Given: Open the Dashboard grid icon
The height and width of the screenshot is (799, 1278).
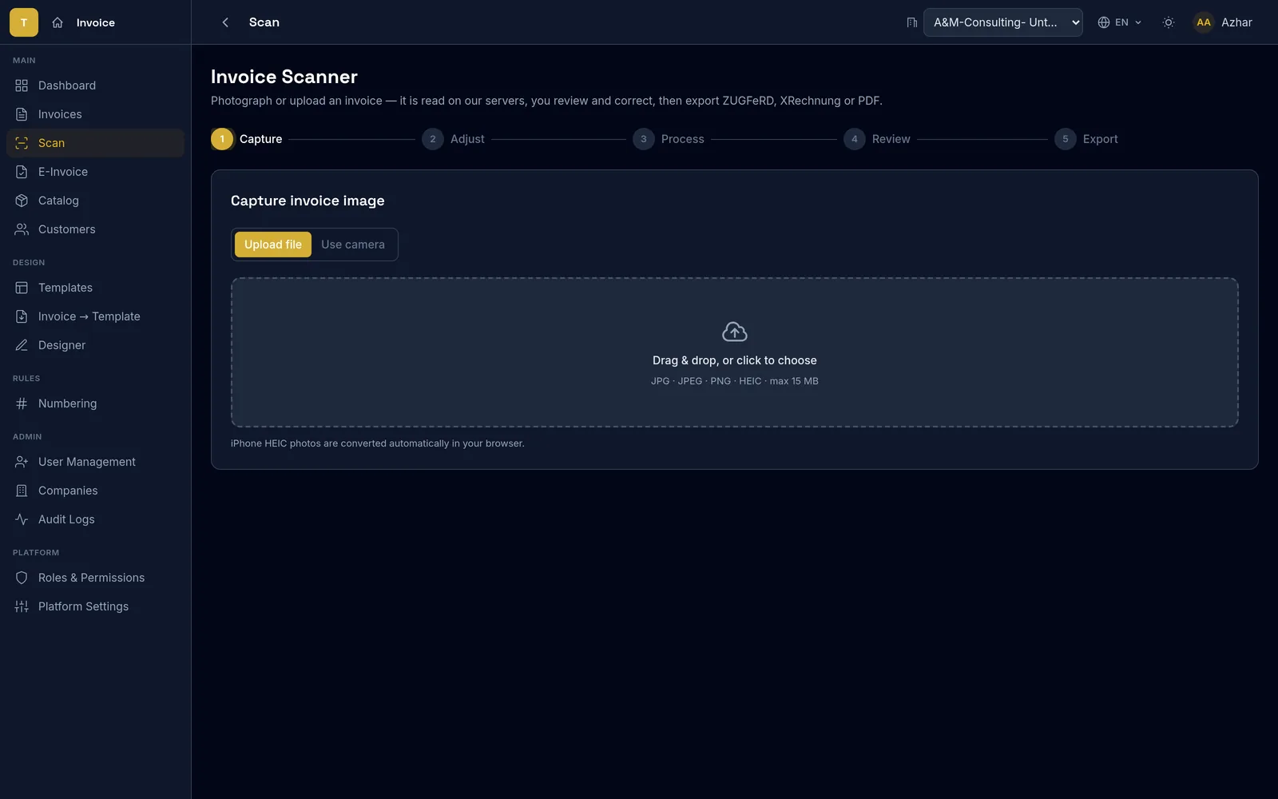Looking at the screenshot, I should click(x=22, y=85).
